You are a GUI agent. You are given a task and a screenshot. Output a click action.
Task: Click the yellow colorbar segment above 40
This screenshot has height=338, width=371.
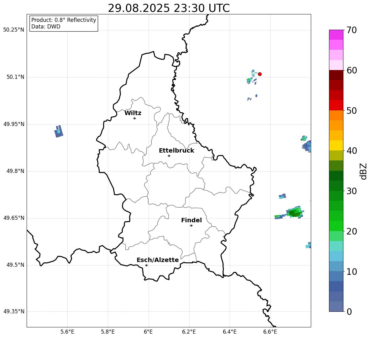(336, 145)
